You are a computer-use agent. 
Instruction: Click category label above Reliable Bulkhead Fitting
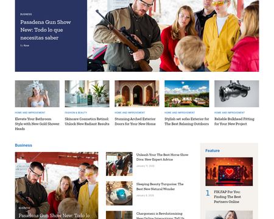[230, 113]
